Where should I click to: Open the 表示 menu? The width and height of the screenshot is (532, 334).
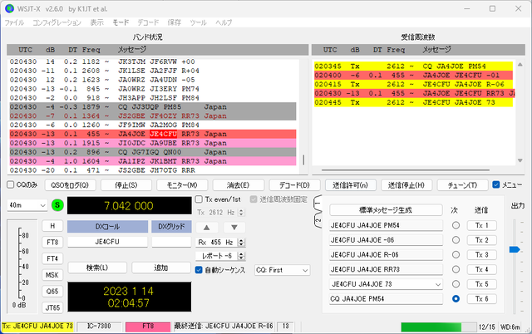(x=96, y=22)
